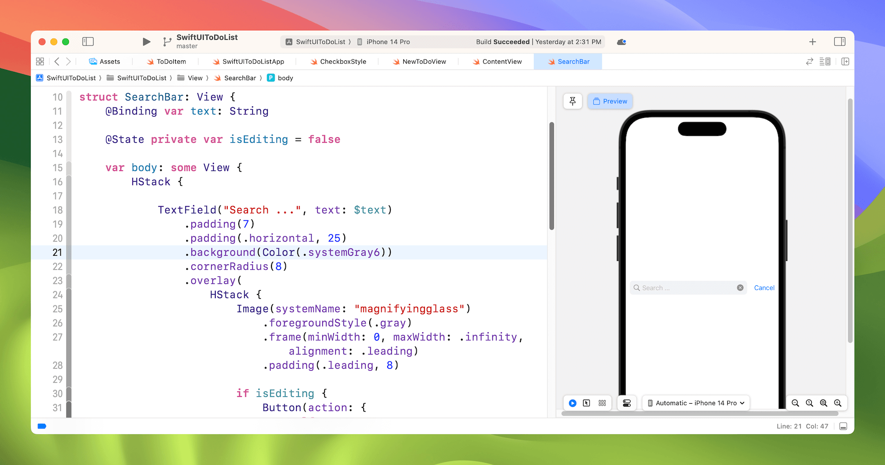Image resolution: width=885 pixels, height=465 pixels.
Task: Click the blue breakpoint status indicator
Action: [42, 426]
